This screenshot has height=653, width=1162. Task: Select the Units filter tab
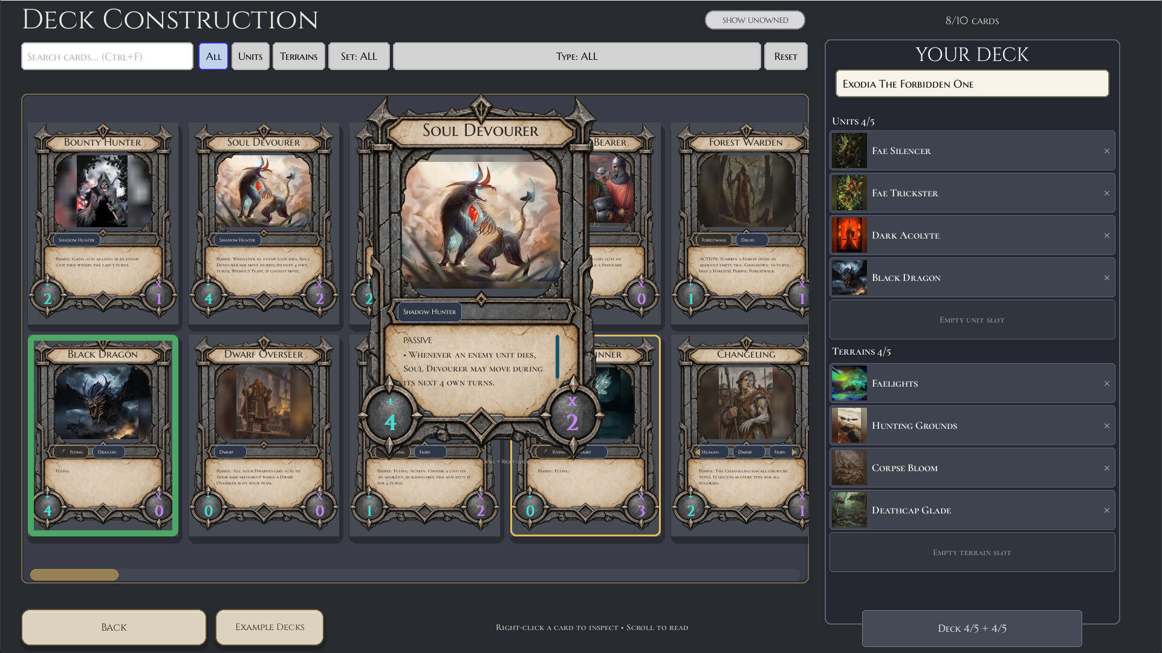pos(250,56)
